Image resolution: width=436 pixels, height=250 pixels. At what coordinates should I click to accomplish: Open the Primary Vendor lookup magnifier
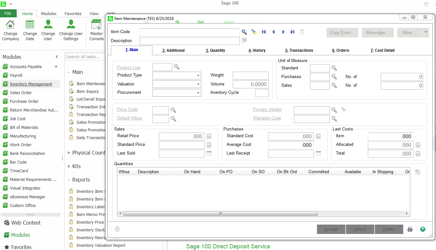coord(334,110)
